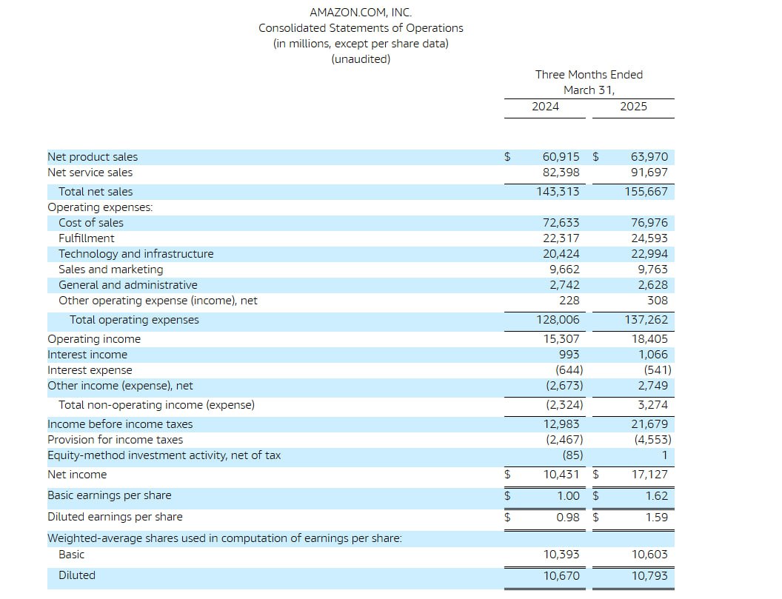Click Net product sales value 60,915
This screenshot has height=599, width=782.
pyautogui.click(x=561, y=157)
